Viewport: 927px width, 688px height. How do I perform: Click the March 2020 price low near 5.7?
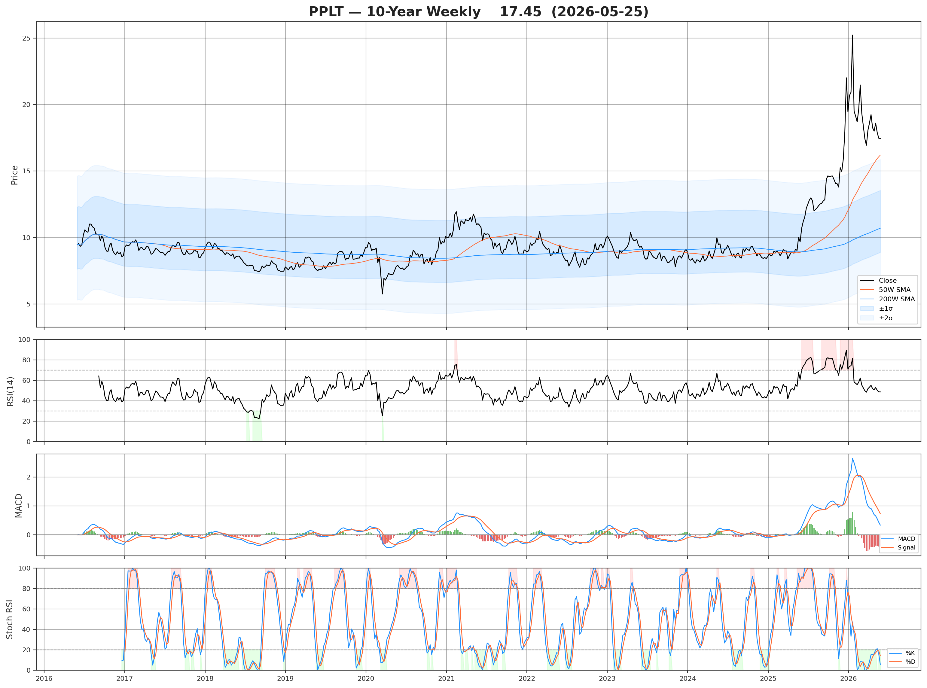[382, 294]
